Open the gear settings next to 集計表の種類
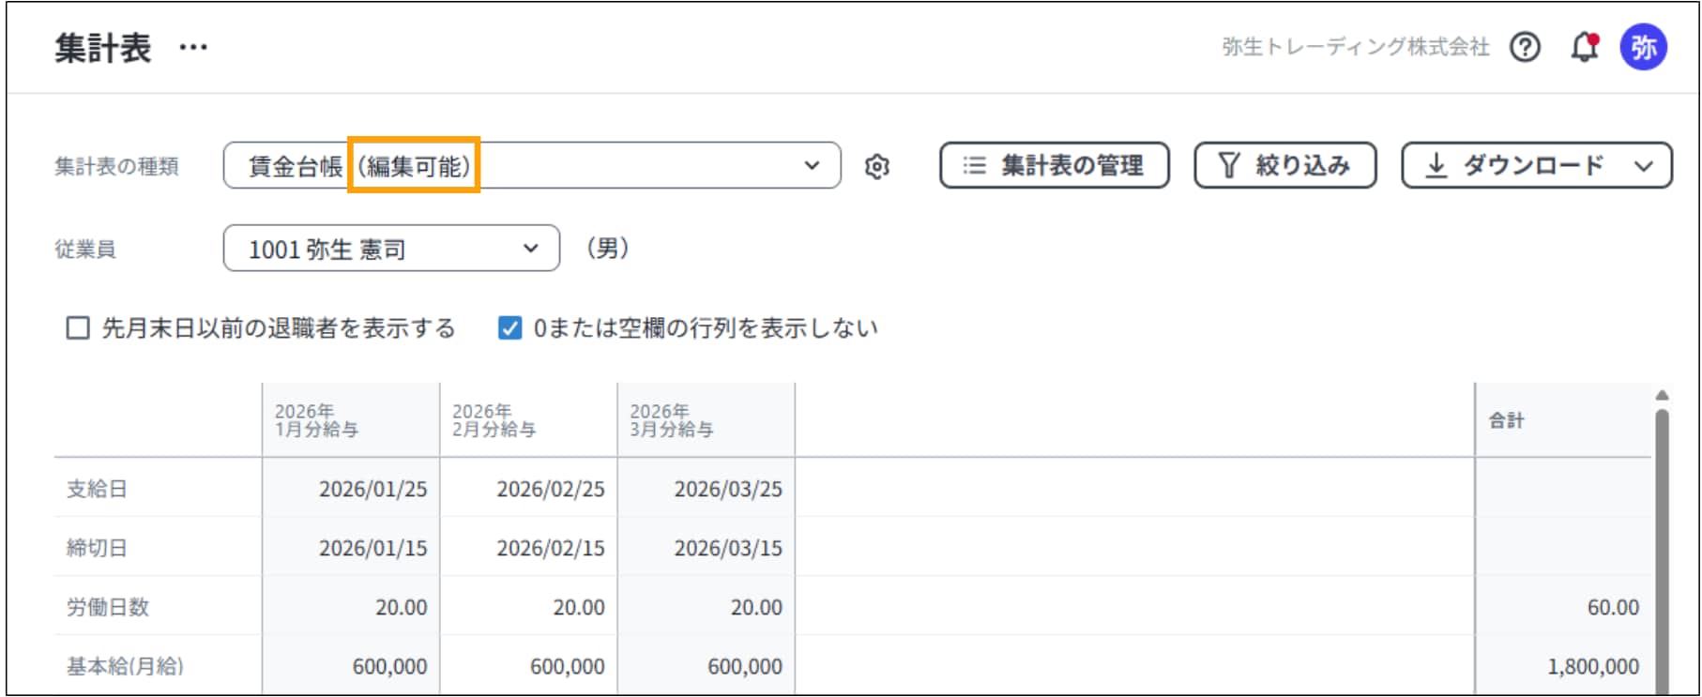Screen dimensions: 1702x697 pos(876,166)
